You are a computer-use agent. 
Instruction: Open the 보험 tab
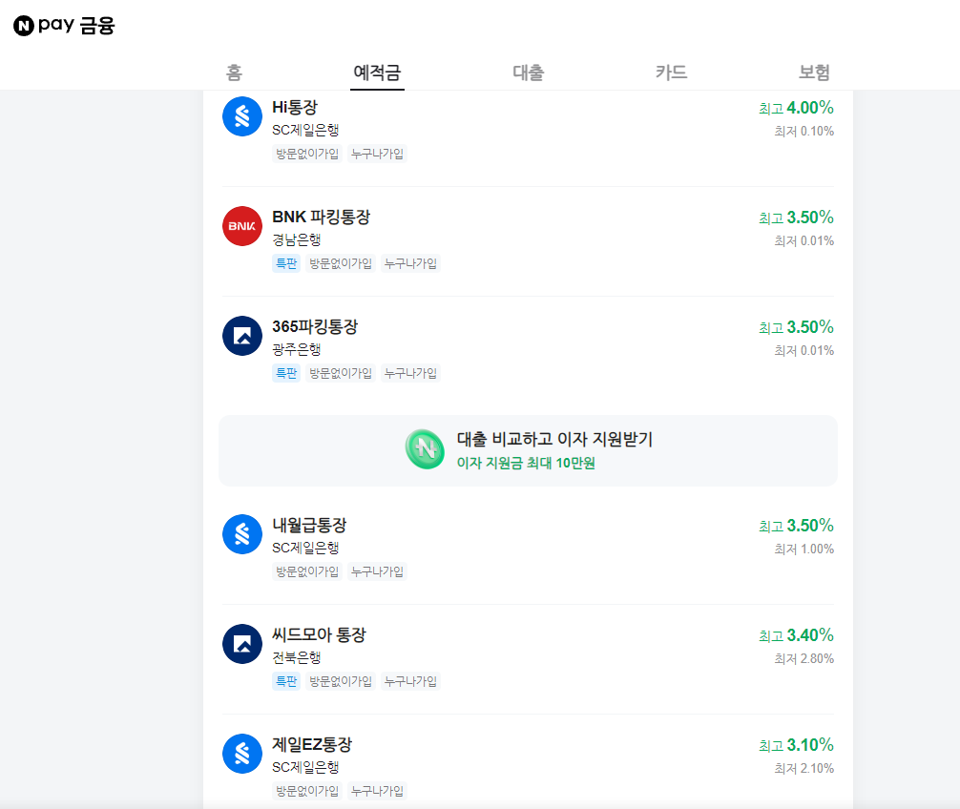(813, 71)
